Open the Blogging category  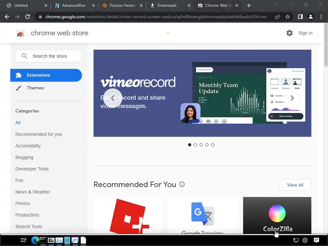[24, 157]
